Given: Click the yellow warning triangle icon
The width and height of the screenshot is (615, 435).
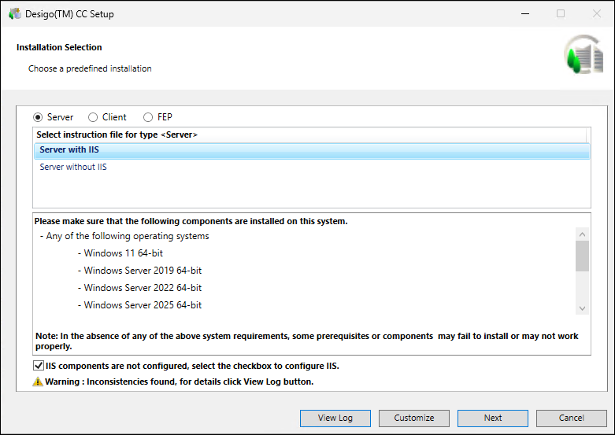Looking at the screenshot, I should pyautogui.click(x=38, y=382).
